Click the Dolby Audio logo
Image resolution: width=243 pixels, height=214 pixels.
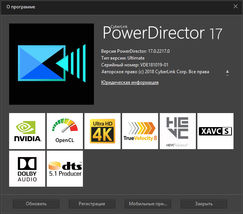[27, 168]
